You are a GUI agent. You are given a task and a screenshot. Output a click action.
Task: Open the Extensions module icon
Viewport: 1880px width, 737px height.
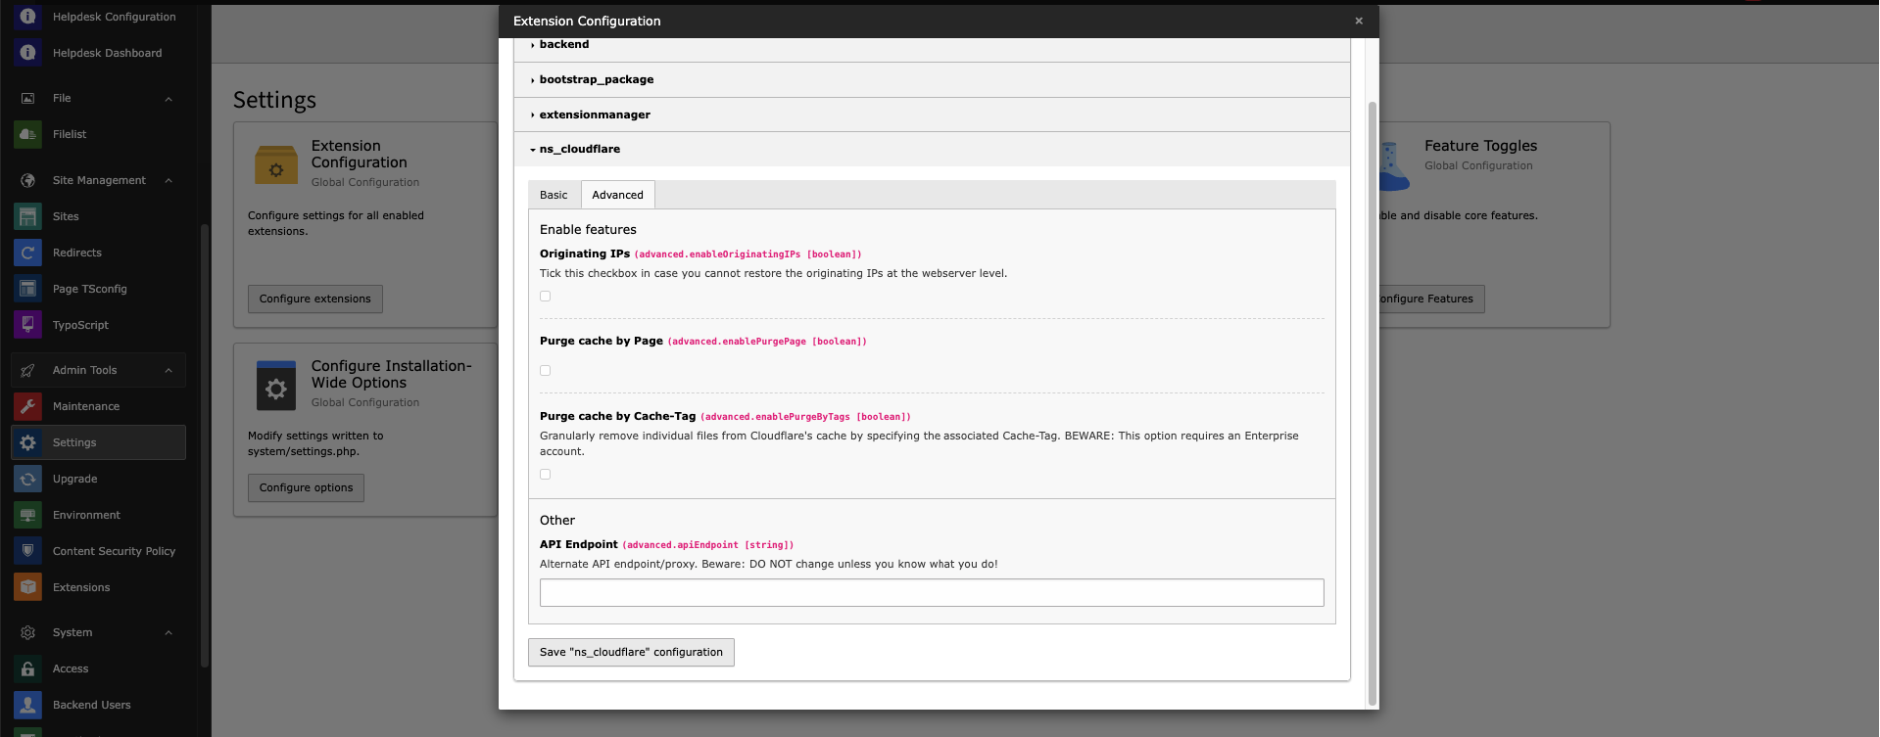tap(27, 587)
